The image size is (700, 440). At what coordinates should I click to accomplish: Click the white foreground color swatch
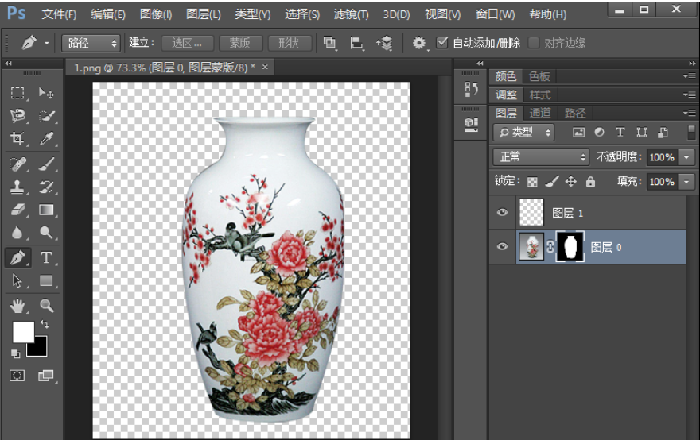click(x=23, y=331)
